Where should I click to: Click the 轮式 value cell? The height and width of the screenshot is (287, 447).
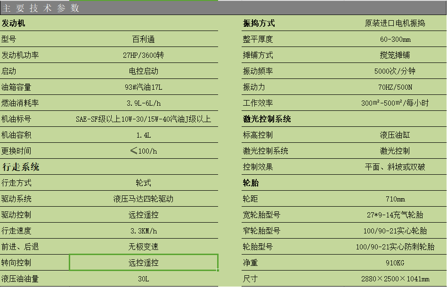click(143, 183)
